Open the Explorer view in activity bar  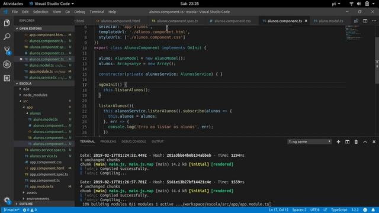click(7, 23)
